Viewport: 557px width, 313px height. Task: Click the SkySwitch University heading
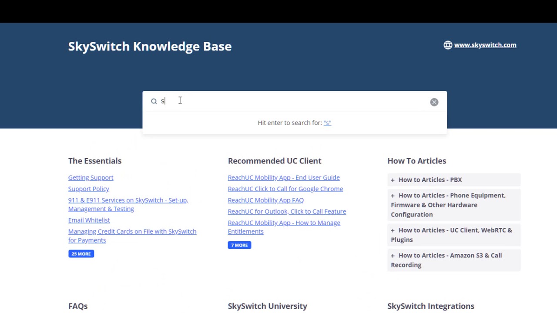pos(268,306)
